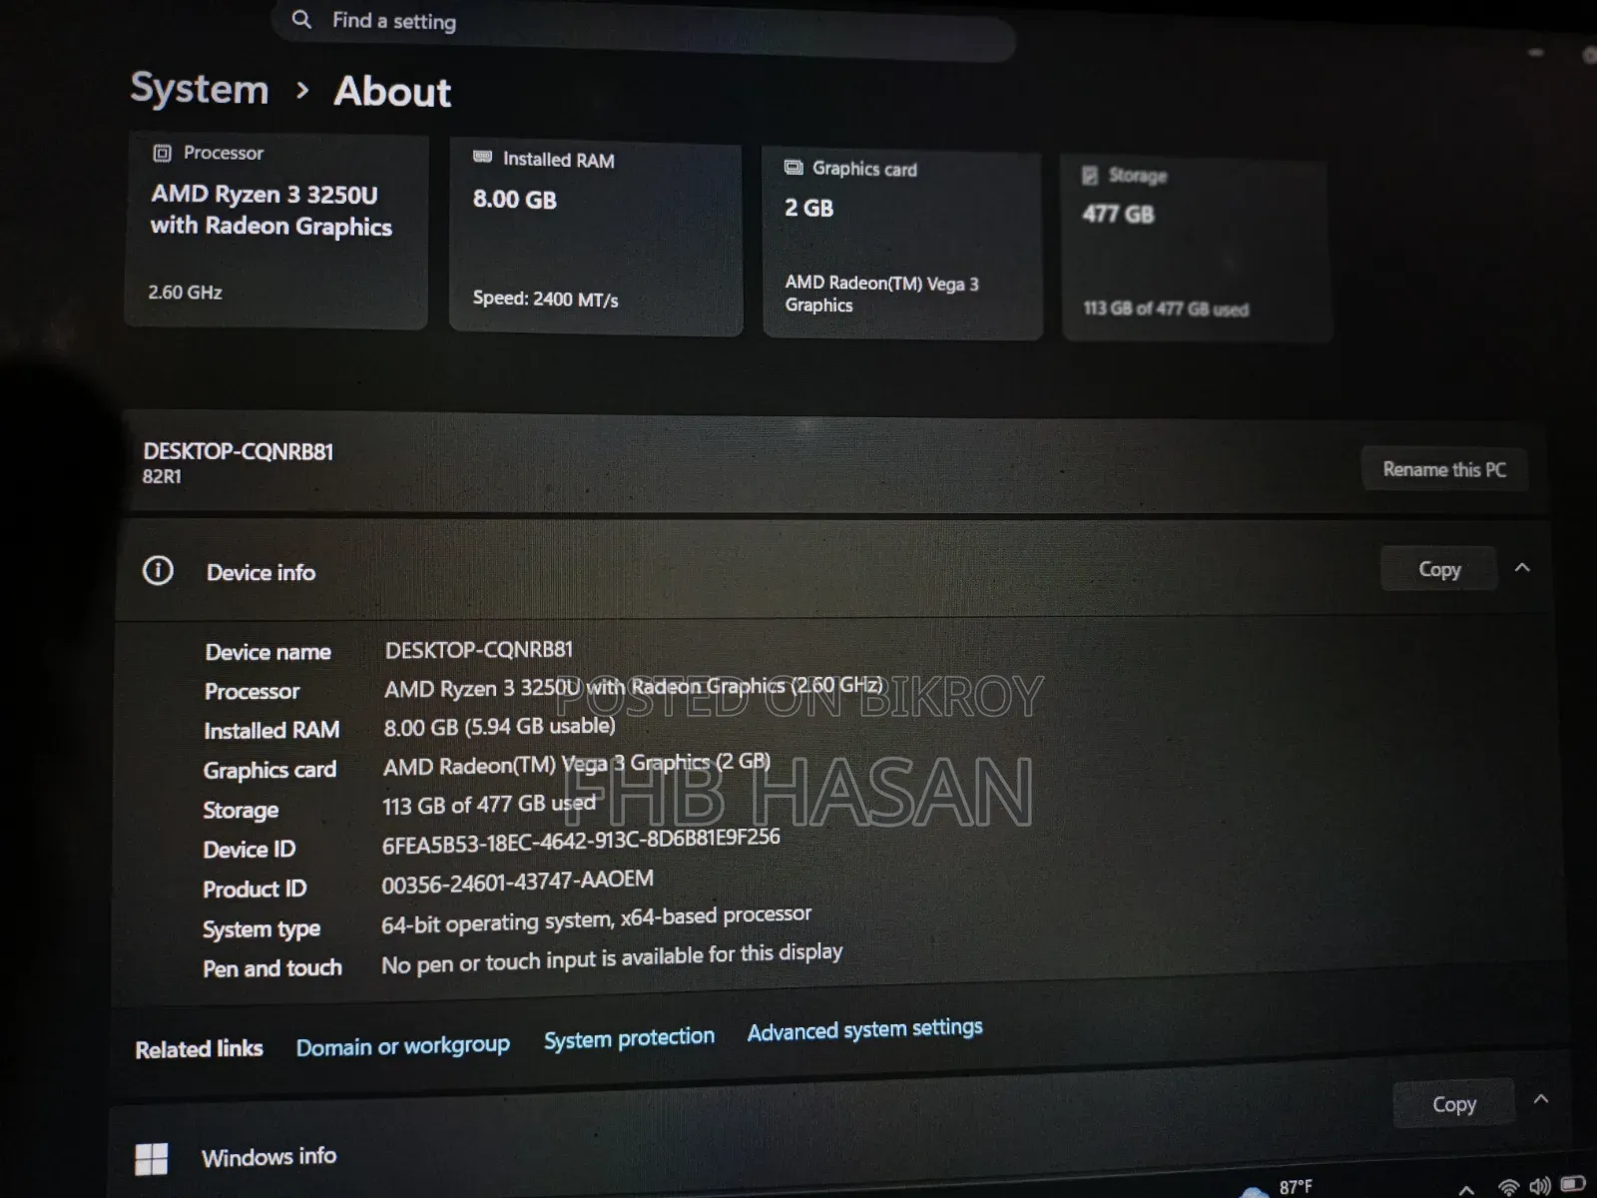This screenshot has height=1198, width=1597.
Task: Click the volume speaker icon in tray
Action: pyautogui.click(x=1540, y=1186)
